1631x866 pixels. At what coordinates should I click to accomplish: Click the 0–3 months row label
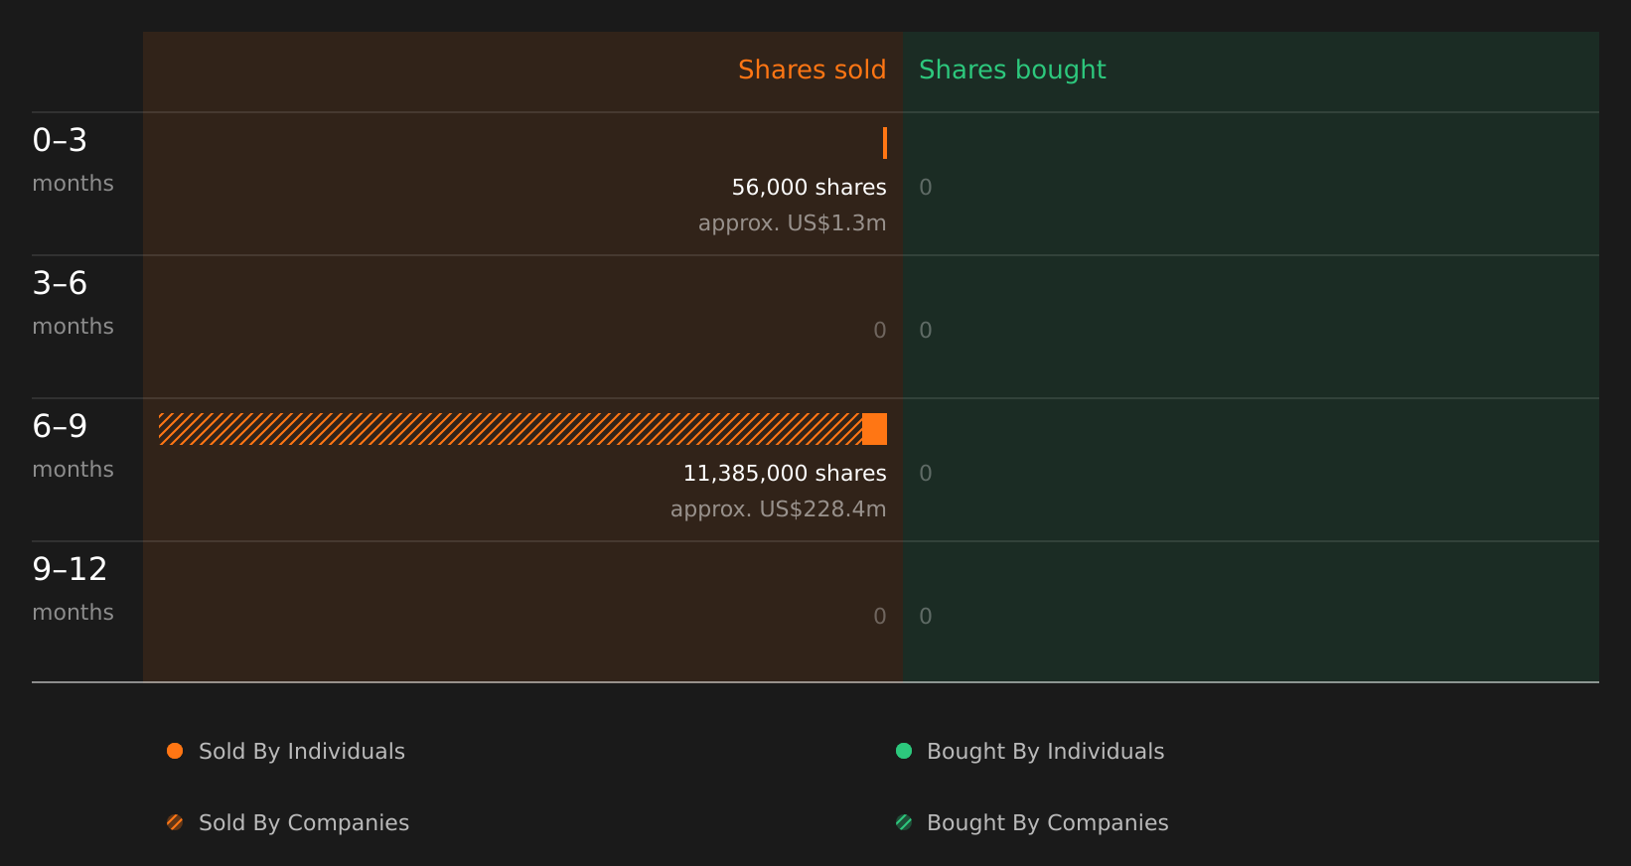(x=73, y=160)
